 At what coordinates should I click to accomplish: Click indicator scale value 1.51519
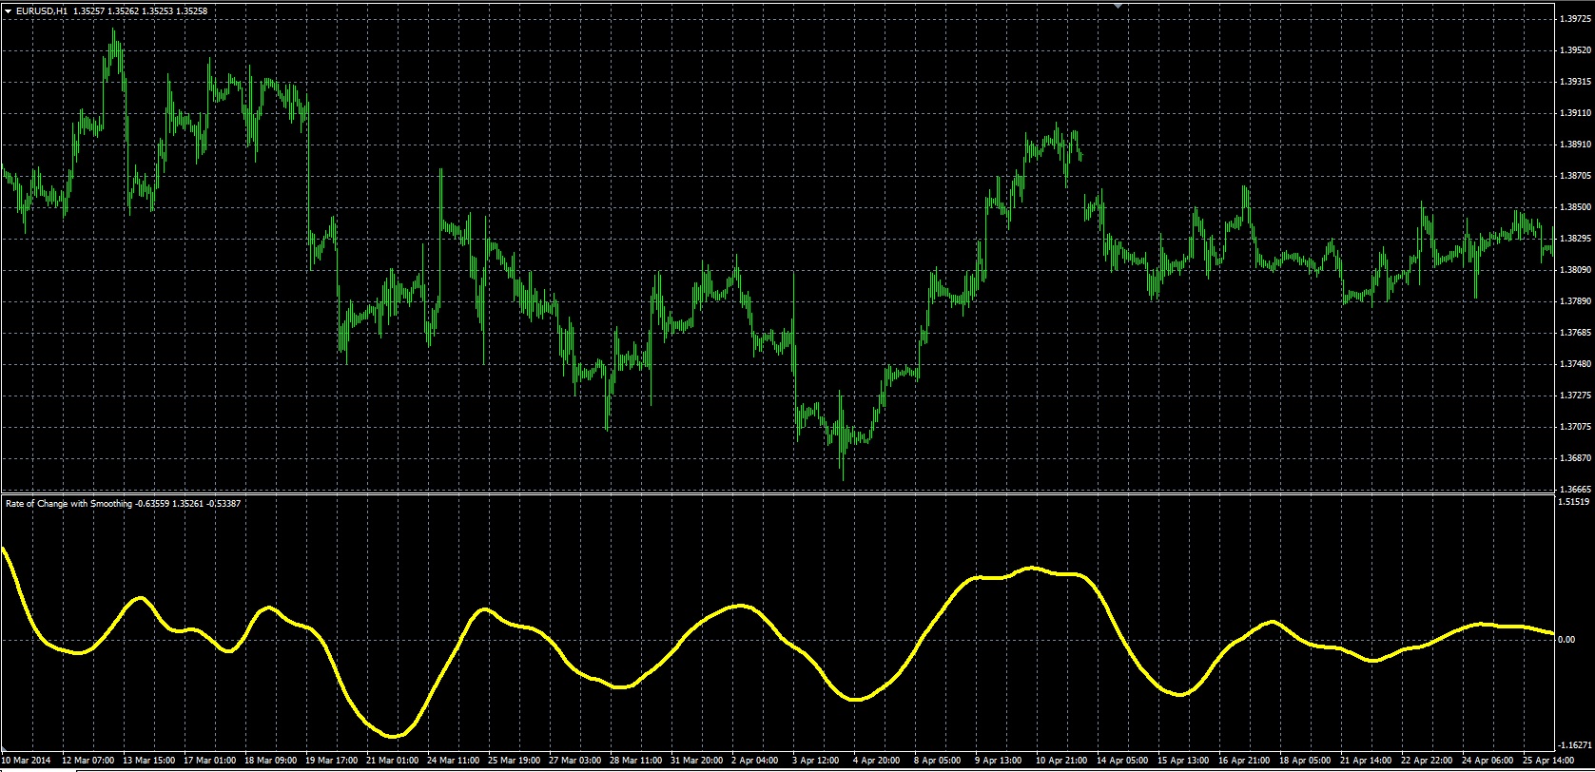coord(1574,500)
